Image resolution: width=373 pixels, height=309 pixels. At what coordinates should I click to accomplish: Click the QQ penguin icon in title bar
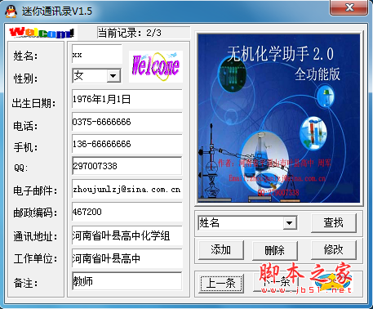tap(11, 11)
